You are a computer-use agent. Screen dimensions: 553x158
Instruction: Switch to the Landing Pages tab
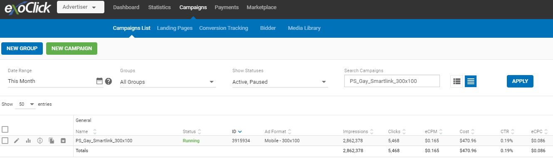click(175, 28)
